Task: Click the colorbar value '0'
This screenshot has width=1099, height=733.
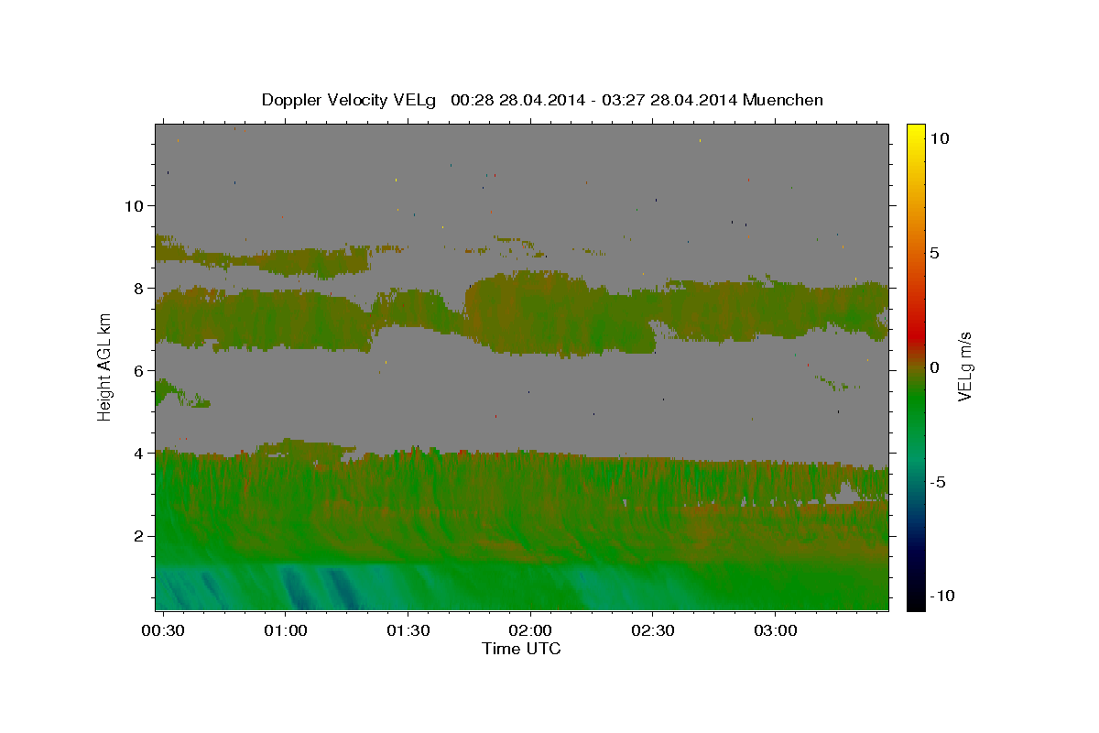Action: pyautogui.click(x=934, y=367)
